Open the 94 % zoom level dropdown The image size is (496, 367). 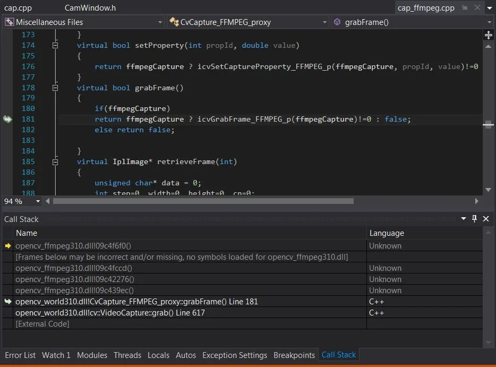point(38,202)
